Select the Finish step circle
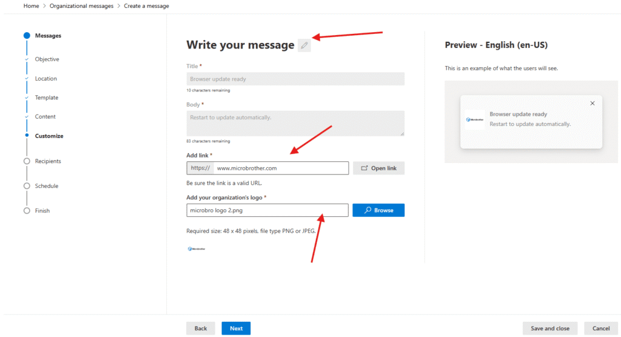This screenshot has width=621, height=337. 27,211
